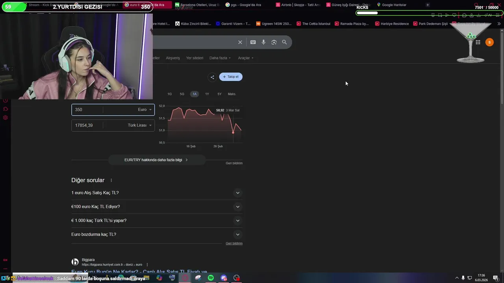
Task: Open the Ugreen 145W bookmark
Action: 274,24
